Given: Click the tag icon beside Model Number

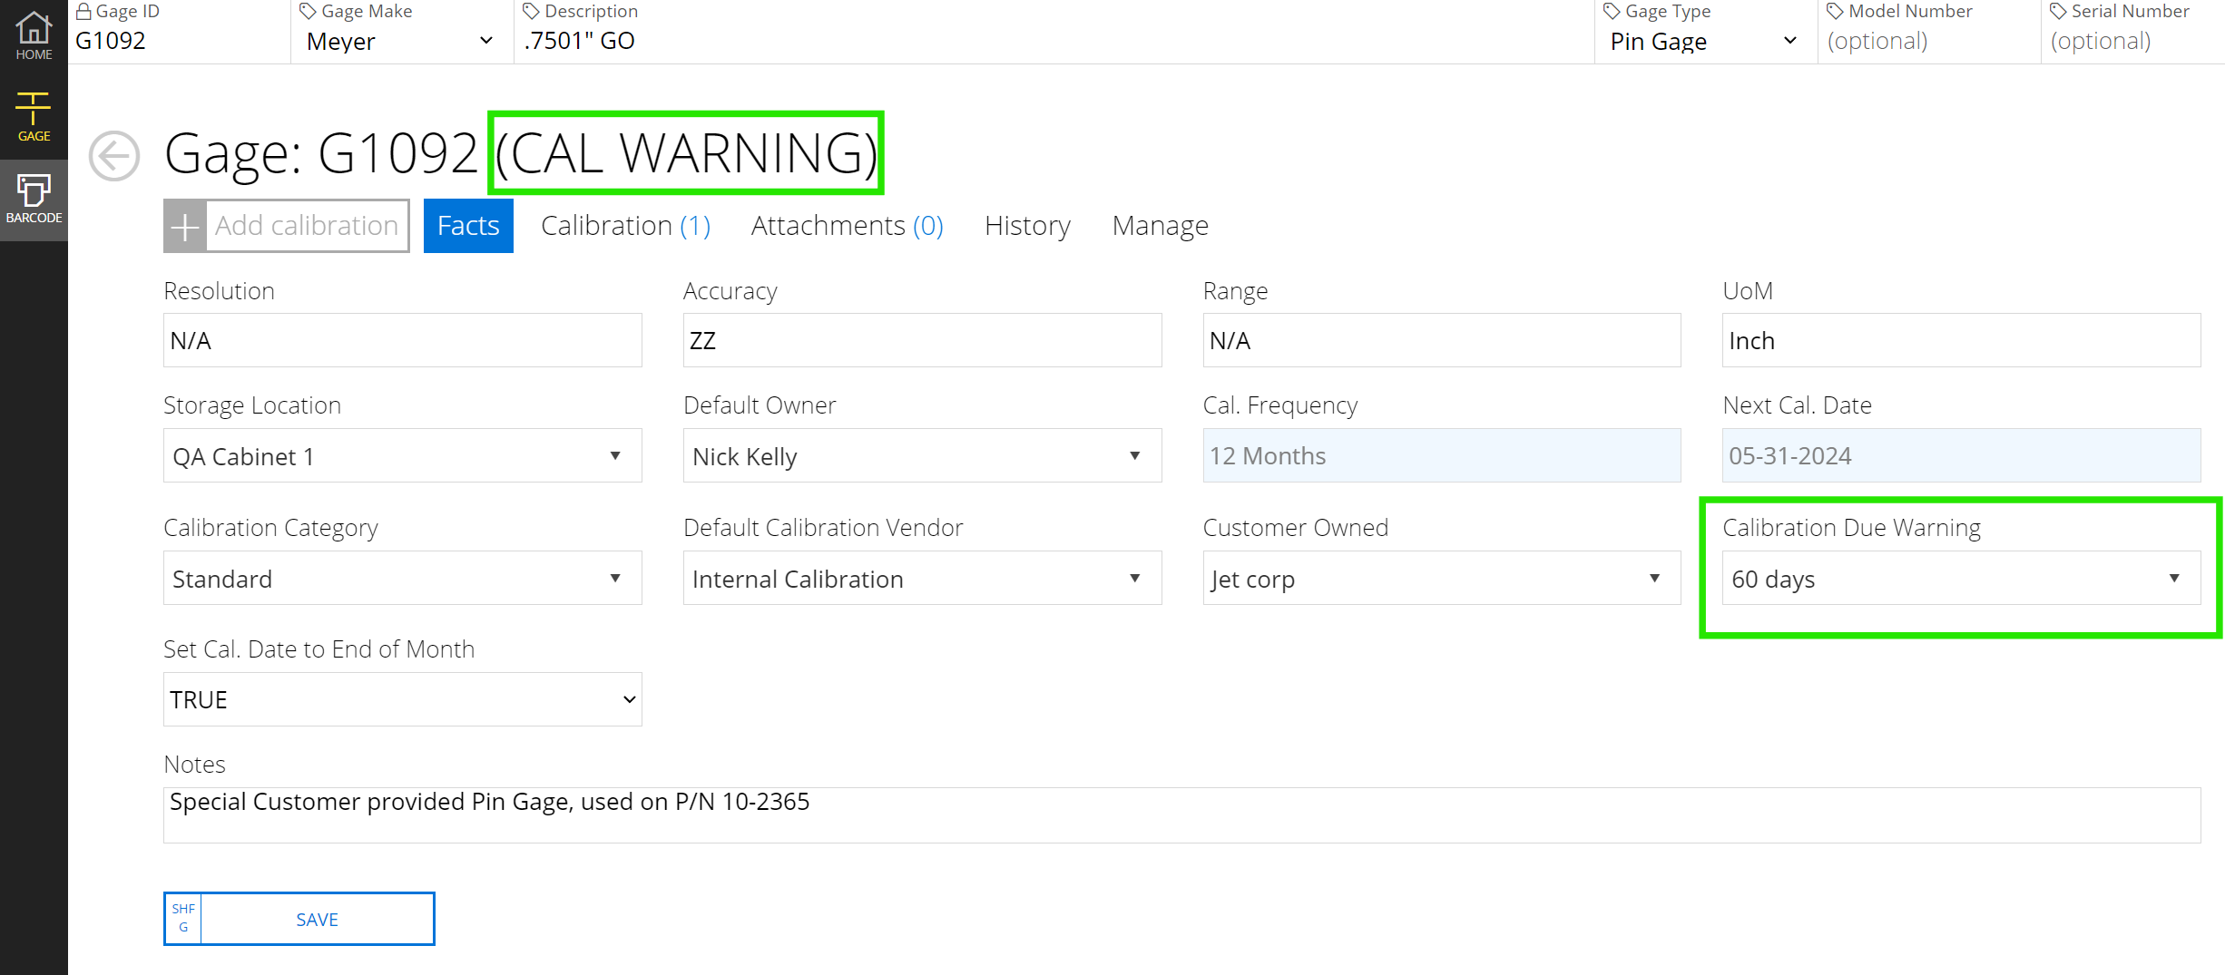Looking at the screenshot, I should coord(1836,12).
